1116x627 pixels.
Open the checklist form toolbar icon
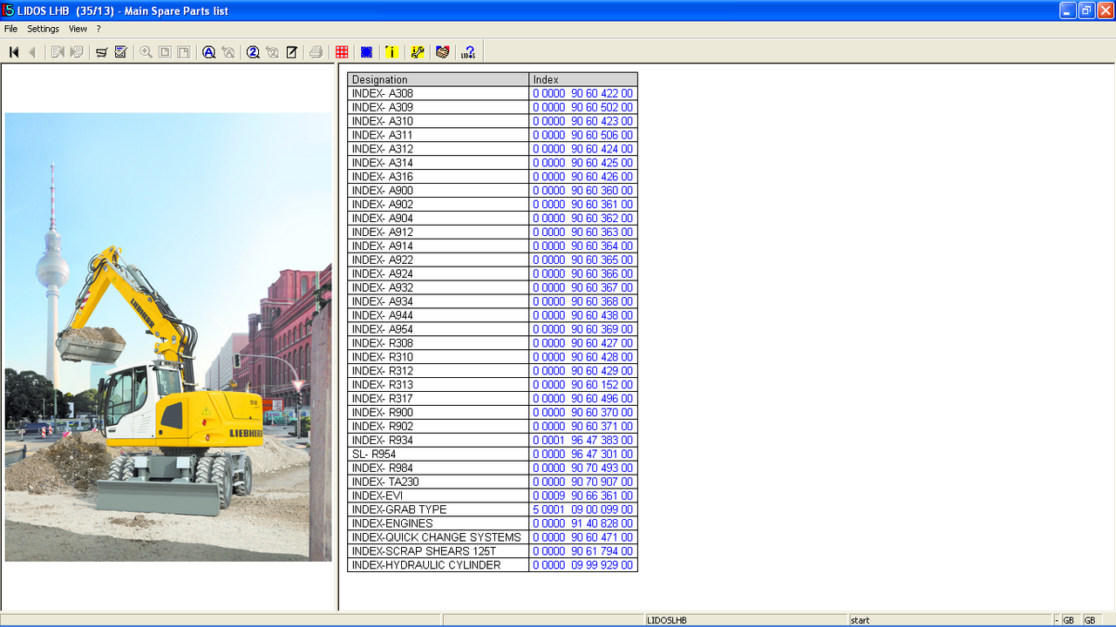click(121, 52)
